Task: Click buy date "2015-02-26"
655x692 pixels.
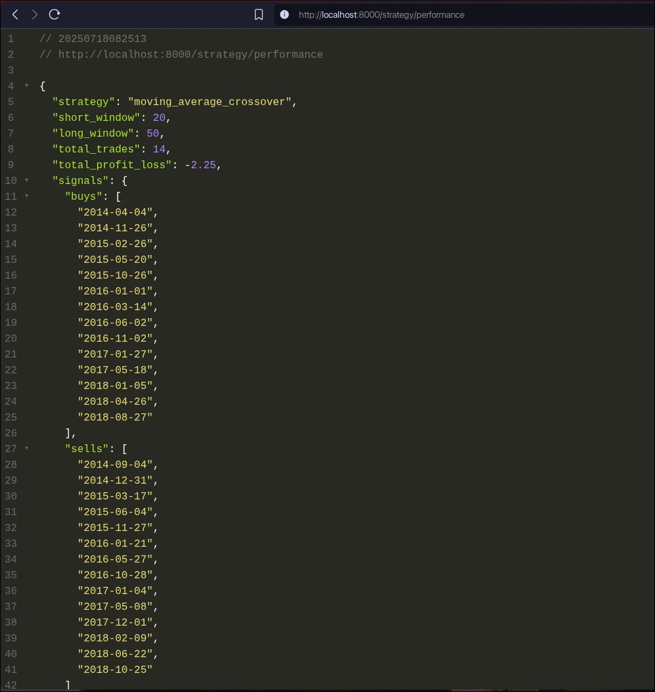Action: coord(115,244)
